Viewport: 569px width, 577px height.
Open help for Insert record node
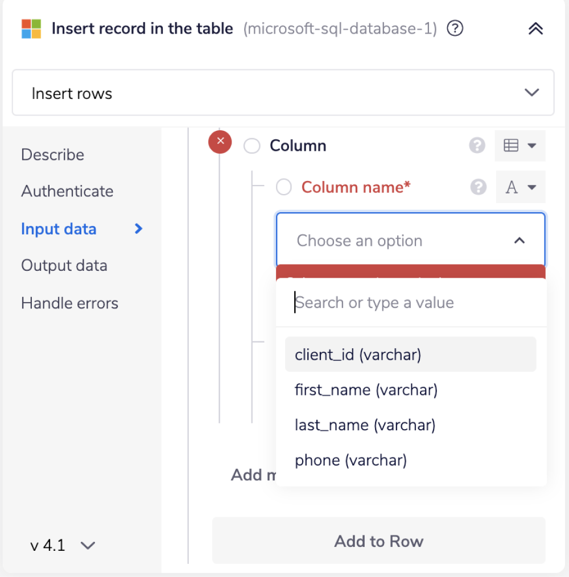(x=454, y=28)
